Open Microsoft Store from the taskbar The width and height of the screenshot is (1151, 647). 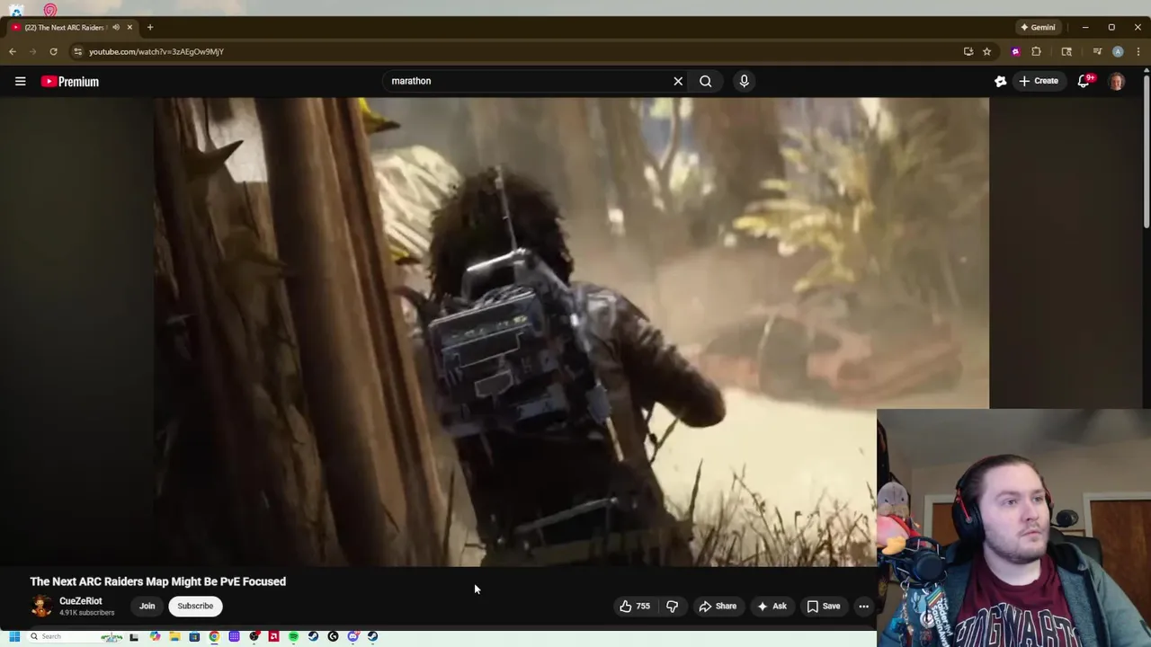194,636
